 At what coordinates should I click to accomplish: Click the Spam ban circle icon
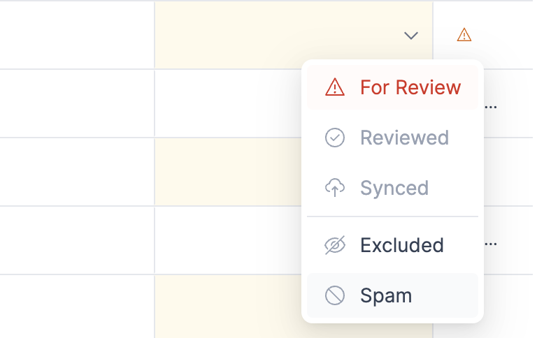[335, 295]
